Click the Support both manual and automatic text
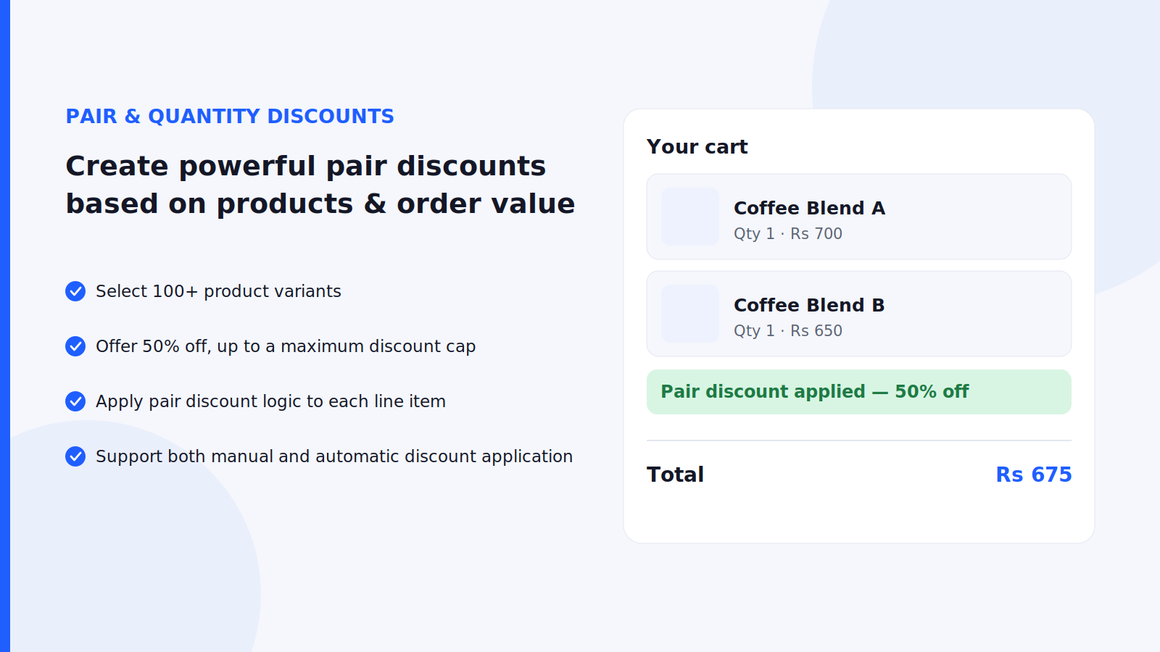The width and height of the screenshot is (1160, 652). pyautogui.click(x=334, y=456)
